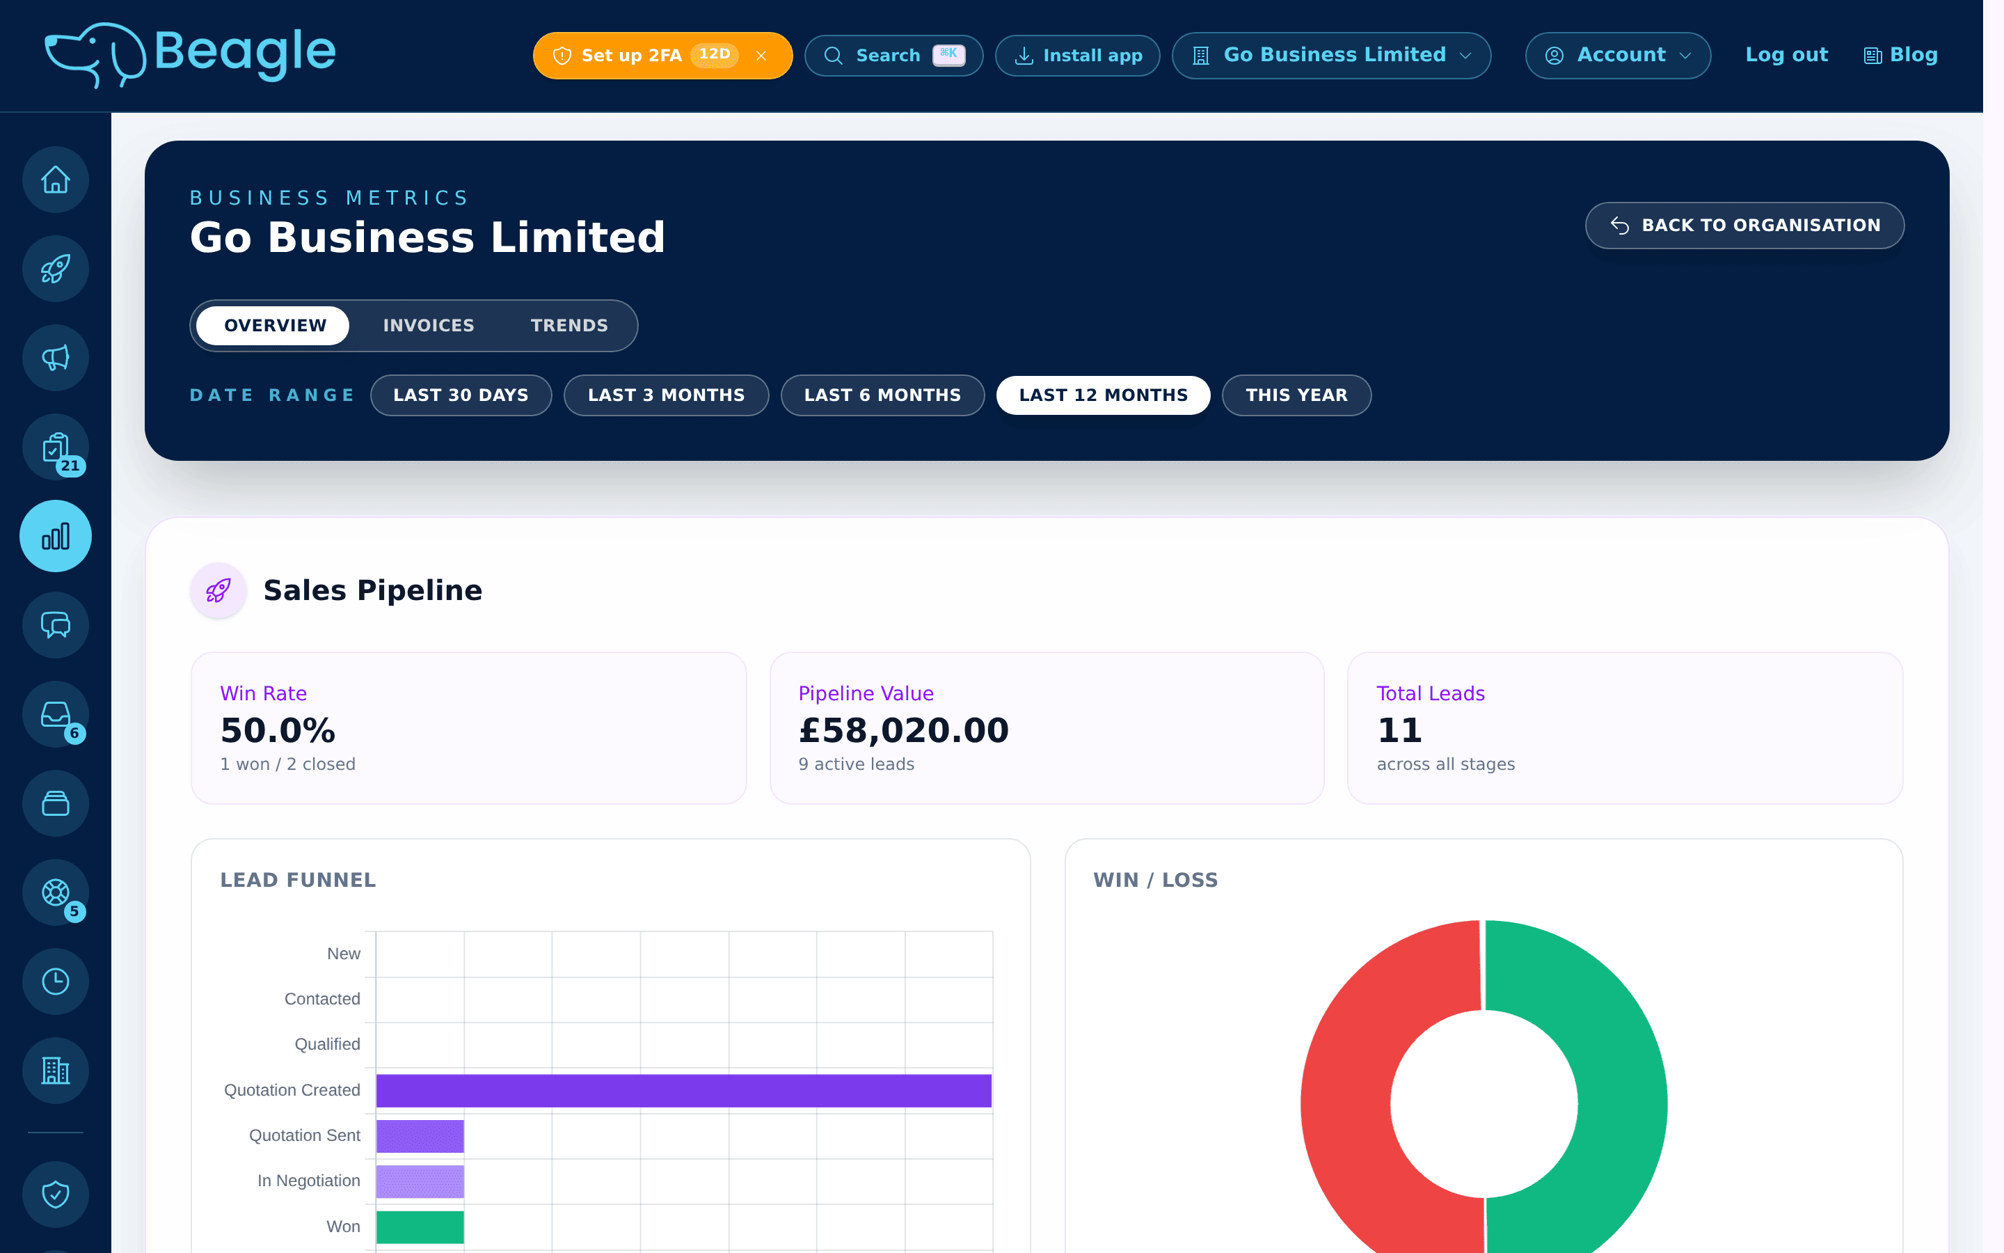The width and height of the screenshot is (2004, 1253).
Task: Switch to the Trends tab
Action: (x=569, y=326)
